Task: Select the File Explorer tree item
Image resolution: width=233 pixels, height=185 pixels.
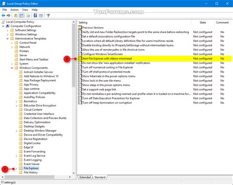Action: point(31,168)
